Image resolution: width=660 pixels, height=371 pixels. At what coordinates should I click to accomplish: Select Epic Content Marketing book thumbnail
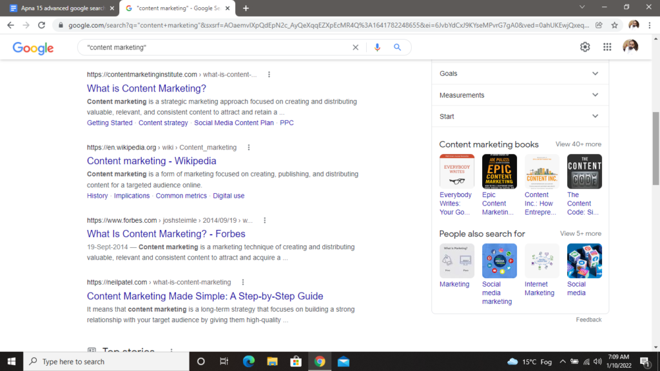point(499,171)
